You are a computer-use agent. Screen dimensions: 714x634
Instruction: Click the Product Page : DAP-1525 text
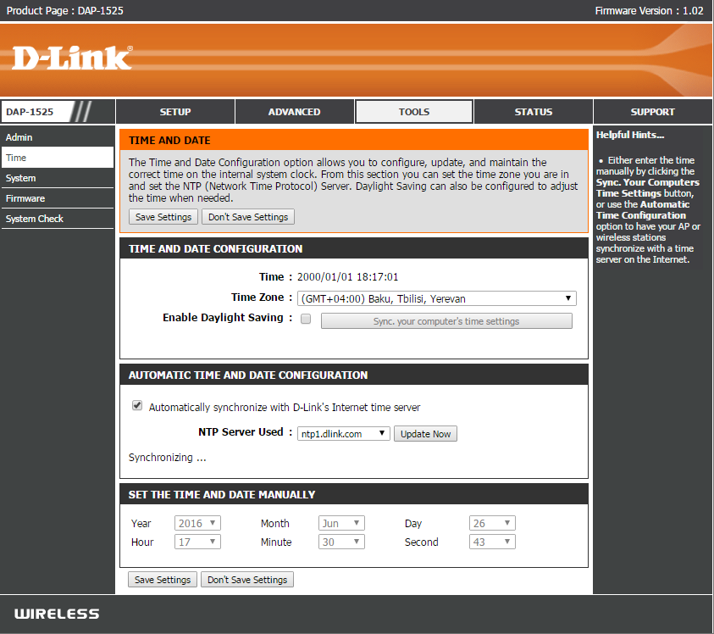64,10
